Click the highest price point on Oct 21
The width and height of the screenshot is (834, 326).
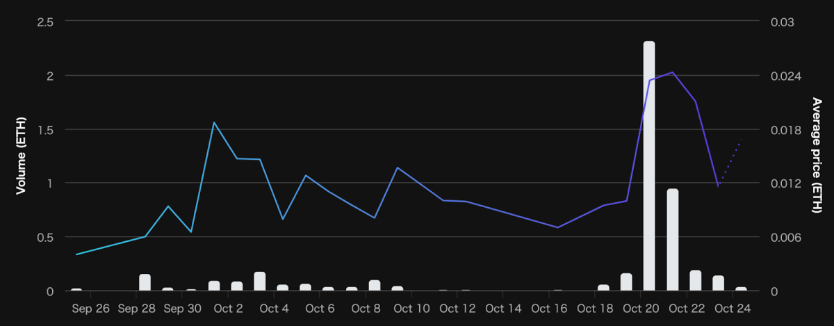click(672, 72)
